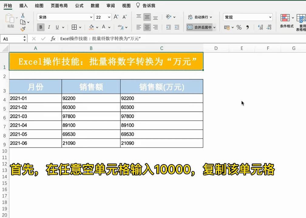Click the Increase Indent icon

coord(177,27)
